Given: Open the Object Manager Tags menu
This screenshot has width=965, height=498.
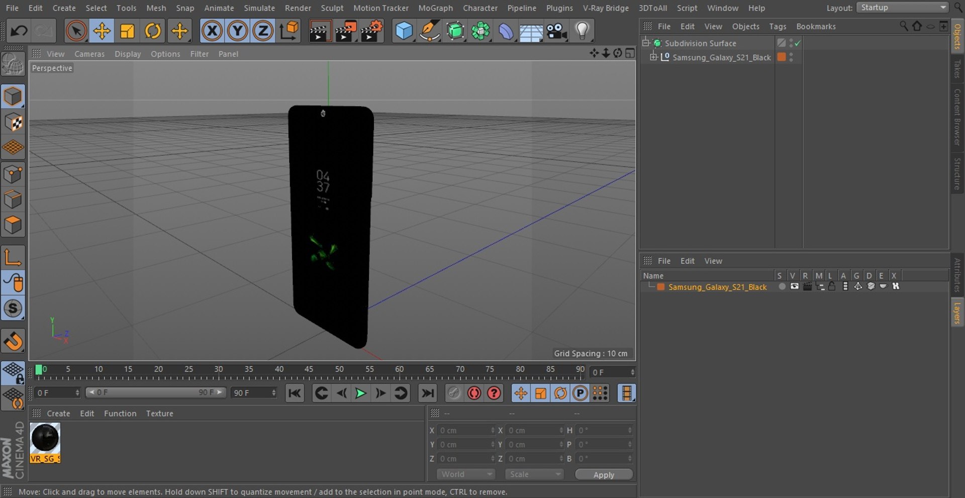Looking at the screenshot, I should coord(778,27).
